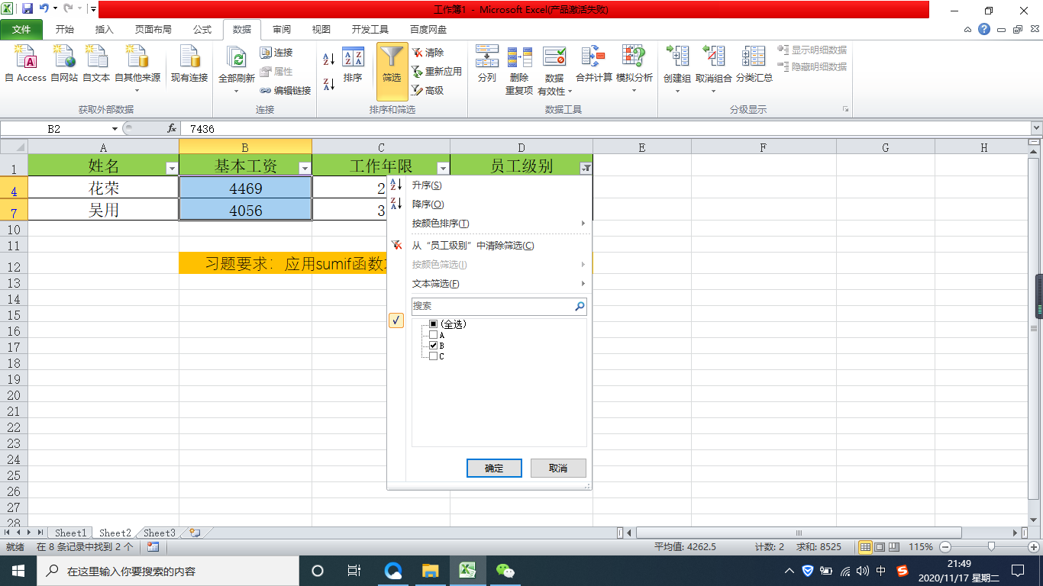Click the formula bar showing 7436

[607, 129]
